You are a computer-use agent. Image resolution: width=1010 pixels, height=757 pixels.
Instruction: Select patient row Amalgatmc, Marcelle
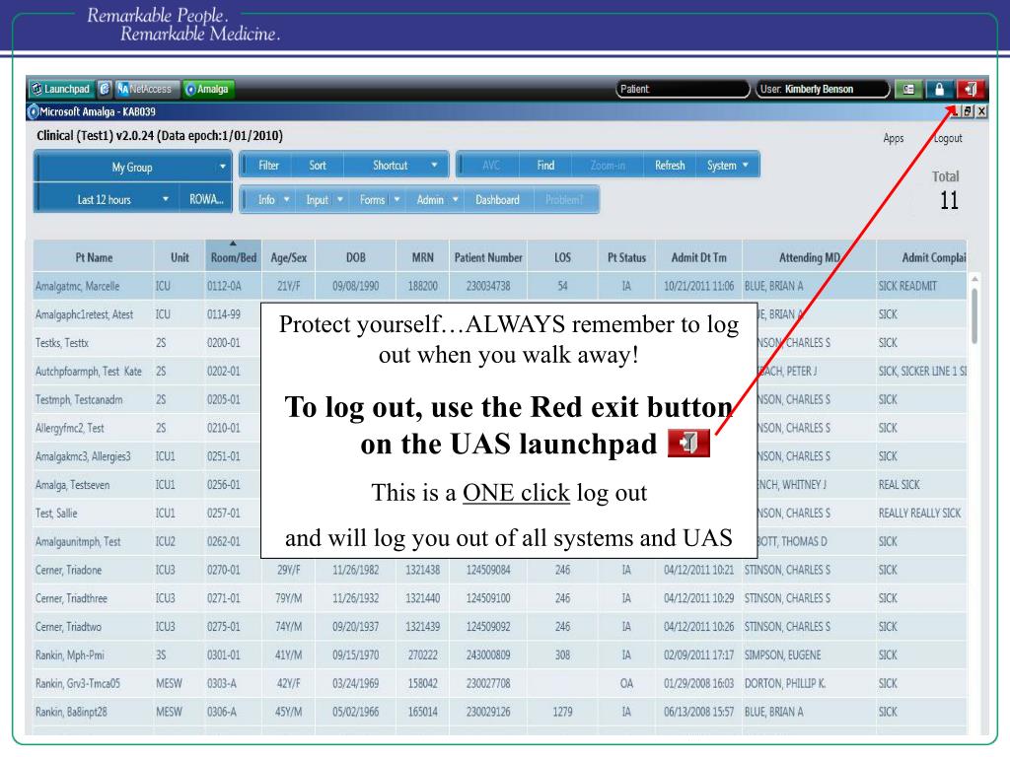500,286
